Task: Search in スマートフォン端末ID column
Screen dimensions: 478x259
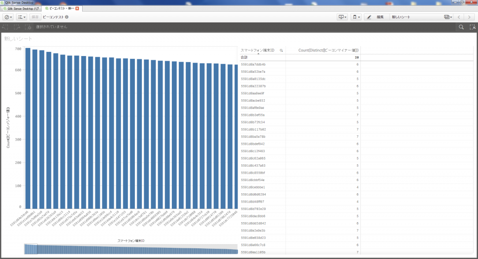Action: point(281,50)
